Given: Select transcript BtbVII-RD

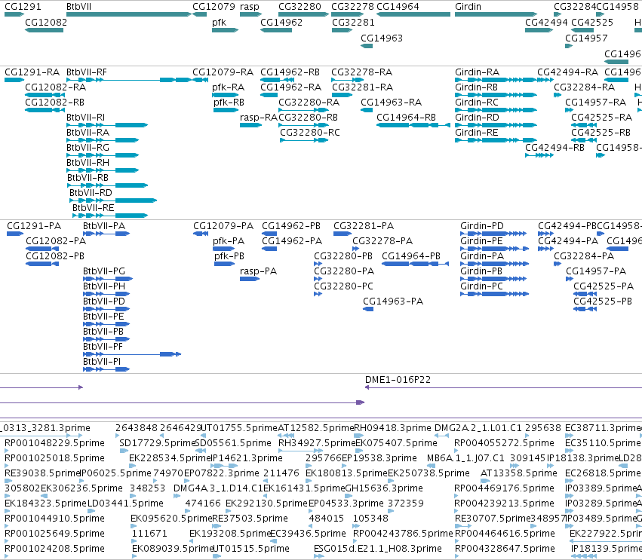Looking at the screenshot, I should [x=91, y=192].
